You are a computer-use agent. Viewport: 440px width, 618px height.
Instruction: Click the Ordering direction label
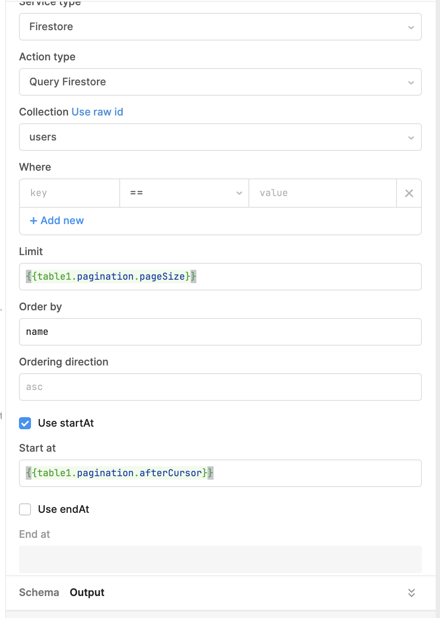click(64, 362)
